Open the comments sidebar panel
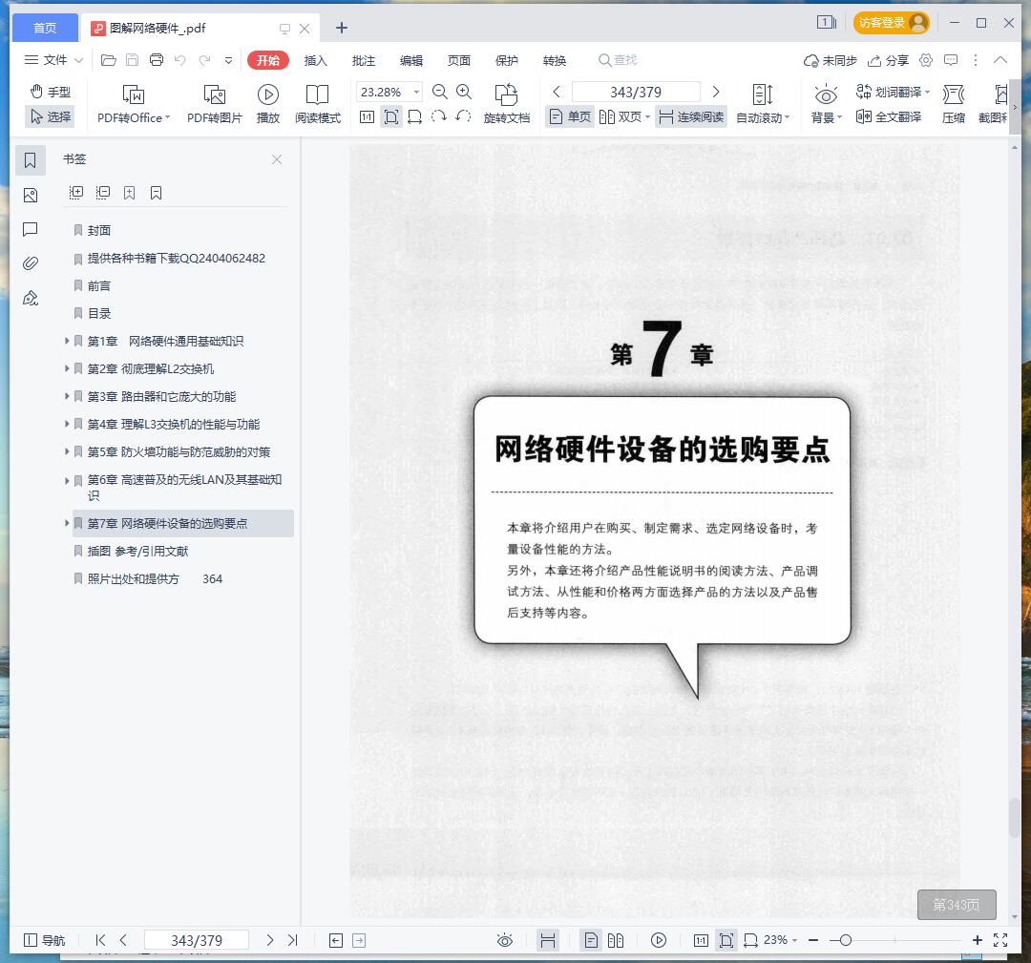Screen dimensions: 1031x963 click(x=31, y=229)
